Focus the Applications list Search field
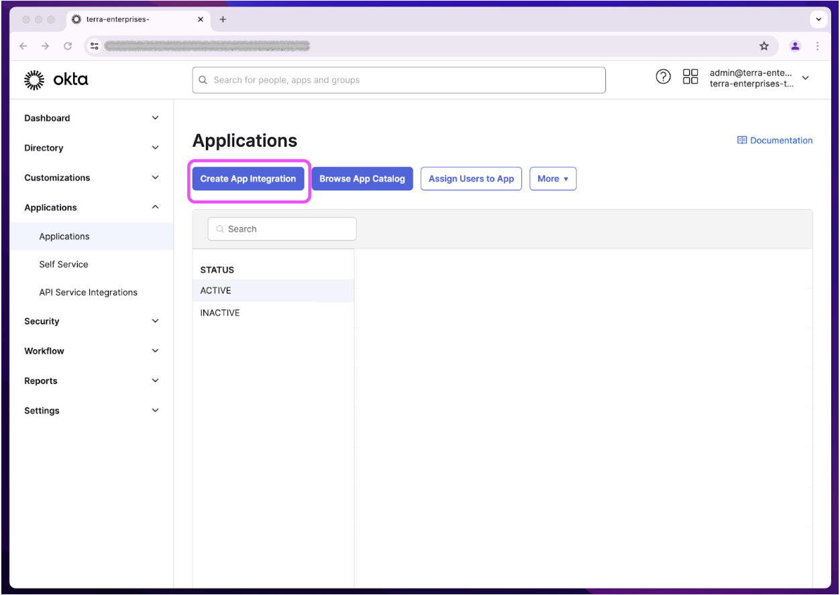Screen dimensions: 840x595 tap(282, 229)
